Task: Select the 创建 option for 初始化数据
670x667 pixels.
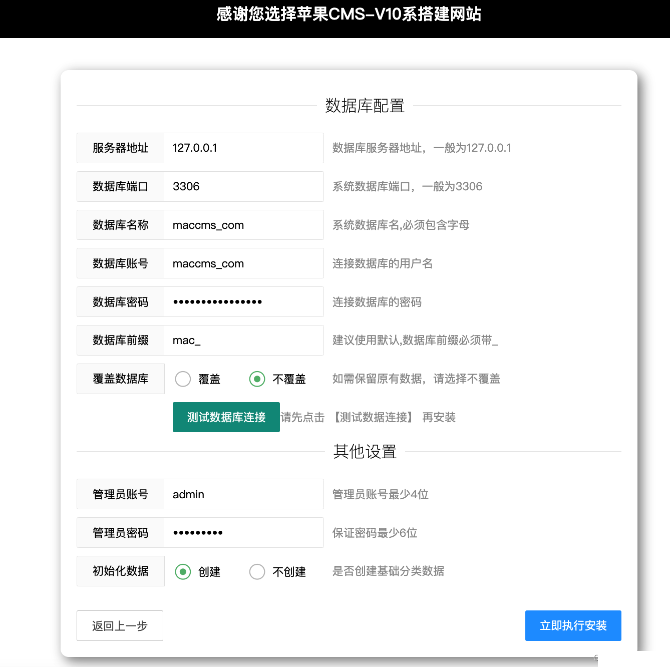Action: click(x=183, y=571)
